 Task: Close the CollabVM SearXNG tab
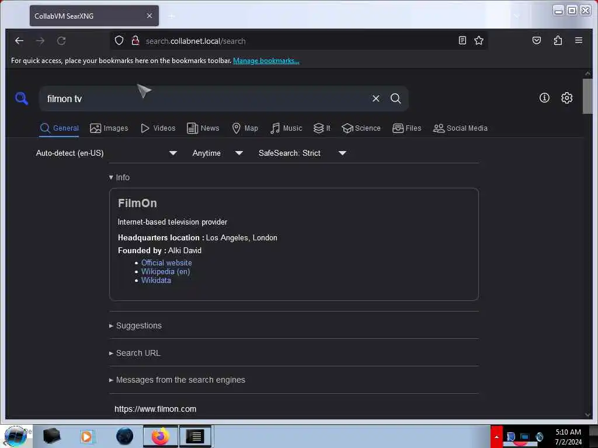[149, 16]
